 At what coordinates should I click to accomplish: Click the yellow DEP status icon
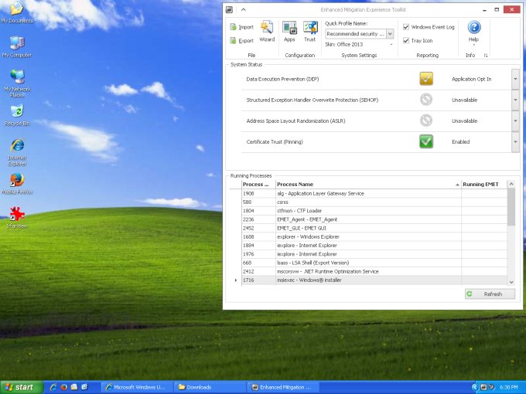pos(426,79)
